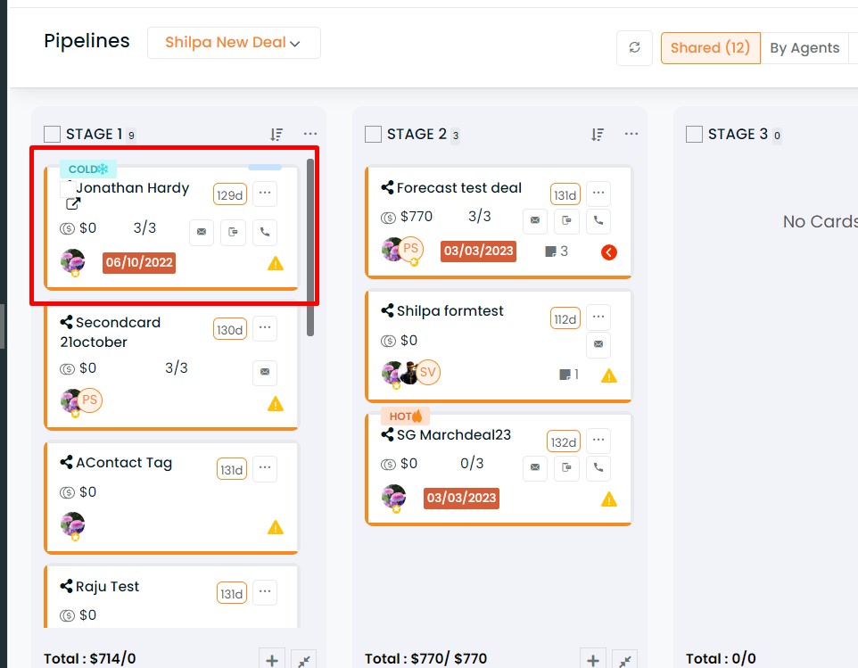Click warning icon on Secondcard 21october card

click(276, 404)
